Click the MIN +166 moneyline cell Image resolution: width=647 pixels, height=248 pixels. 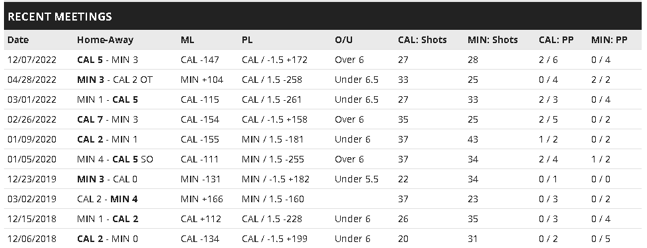click(202, 198)
